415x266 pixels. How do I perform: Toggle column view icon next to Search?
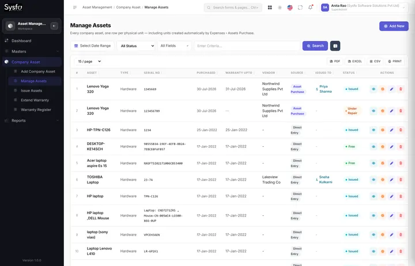point(335,45)
